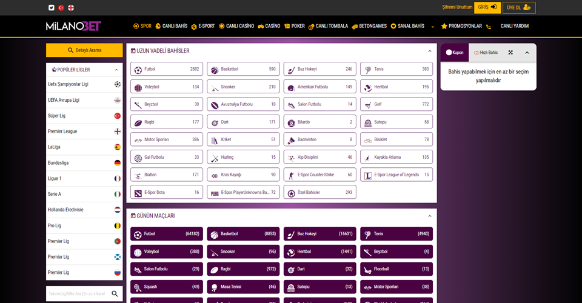Open Premier League in popular leagues
This screenshot has height=303, width=582.
pyautogui.click(x=84, y=132)
